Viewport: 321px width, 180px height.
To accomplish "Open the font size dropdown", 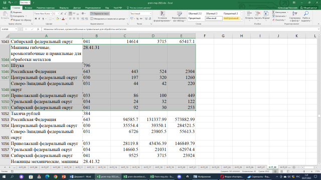I will click(x=58, y=13).
